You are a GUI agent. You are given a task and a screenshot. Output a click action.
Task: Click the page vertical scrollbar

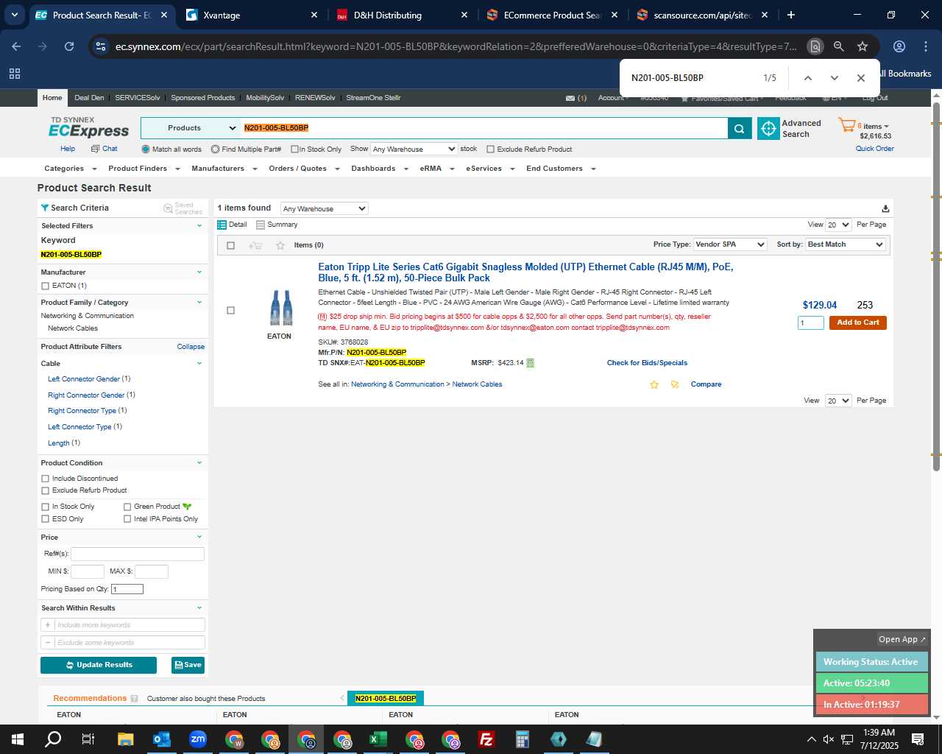pos(936,287)
